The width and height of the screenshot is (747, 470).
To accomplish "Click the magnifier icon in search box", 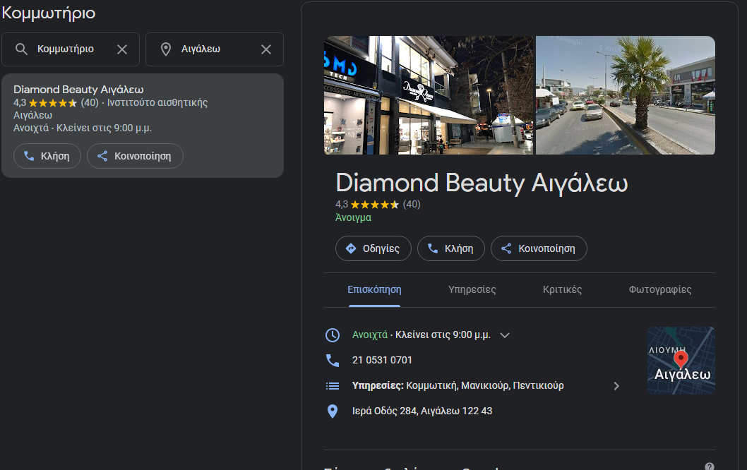I will [21, 49].
